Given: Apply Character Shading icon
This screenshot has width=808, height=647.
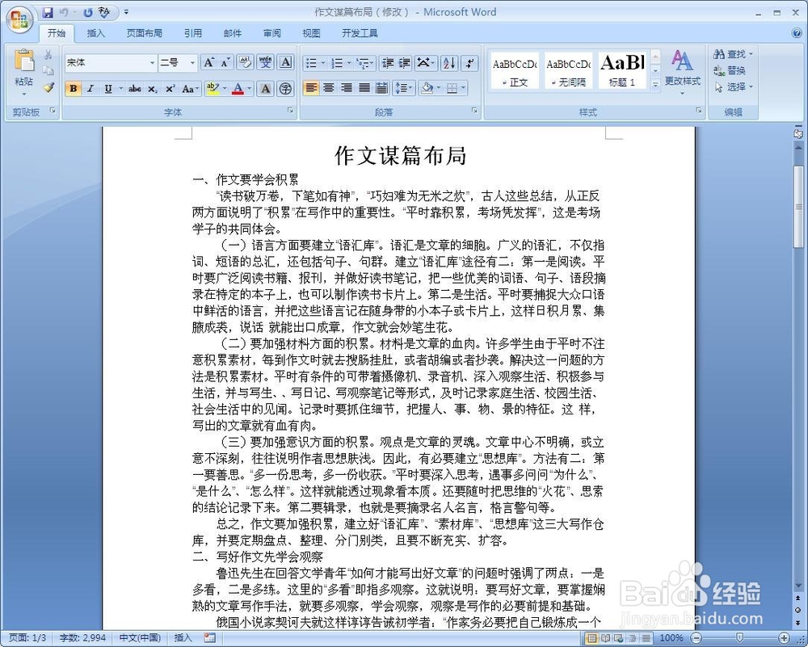Looking at the screenshot, I should click(265, 89).
